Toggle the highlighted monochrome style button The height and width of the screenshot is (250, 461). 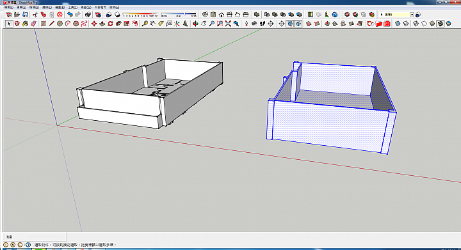click(x=440, y=24)
